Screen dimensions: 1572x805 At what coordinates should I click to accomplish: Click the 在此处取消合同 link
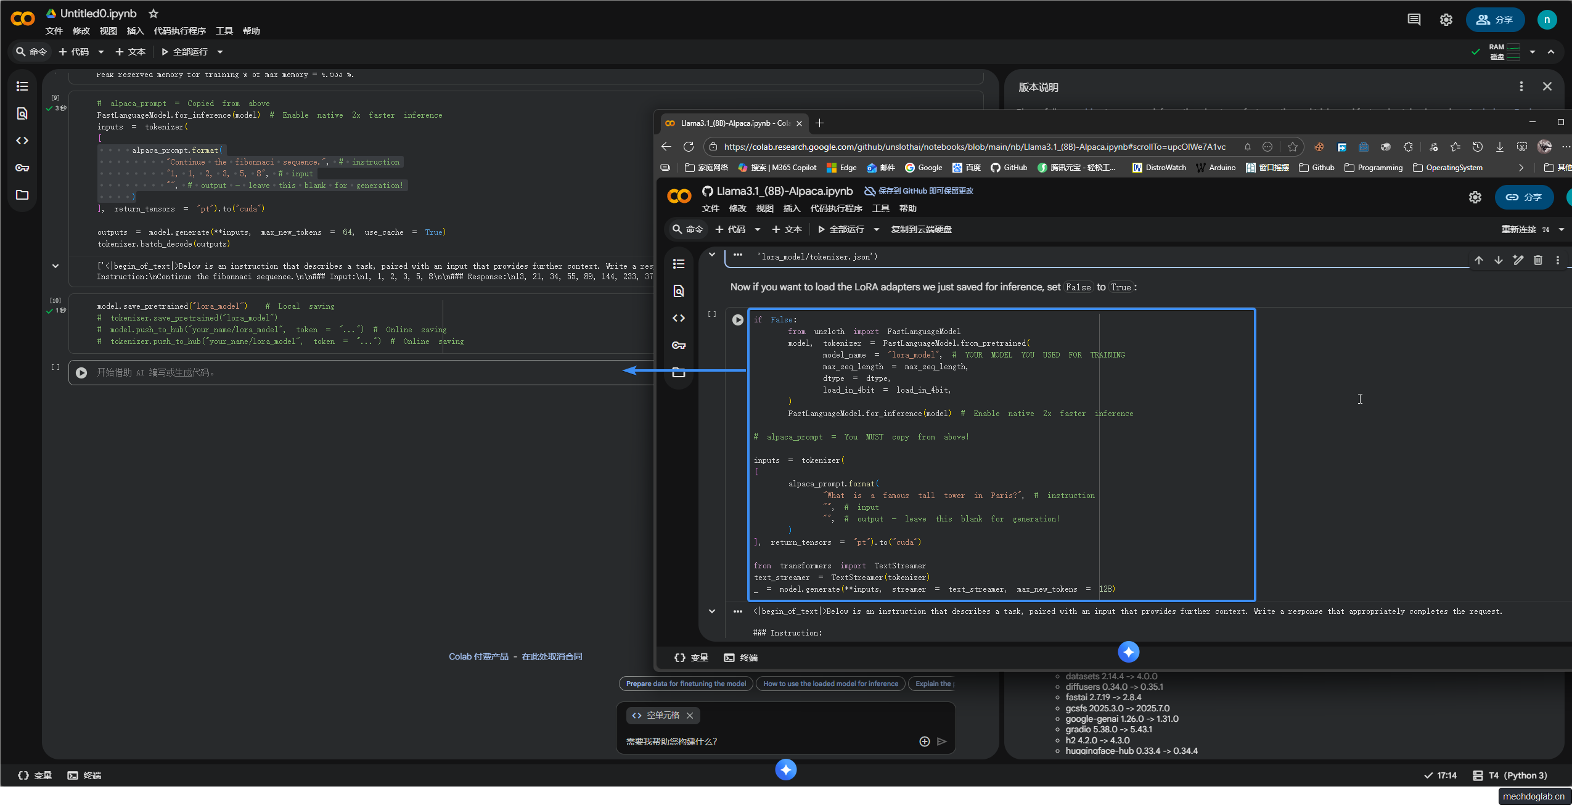(x=552, y=656)
